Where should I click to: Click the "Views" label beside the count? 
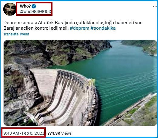click(x=66, y=133)
